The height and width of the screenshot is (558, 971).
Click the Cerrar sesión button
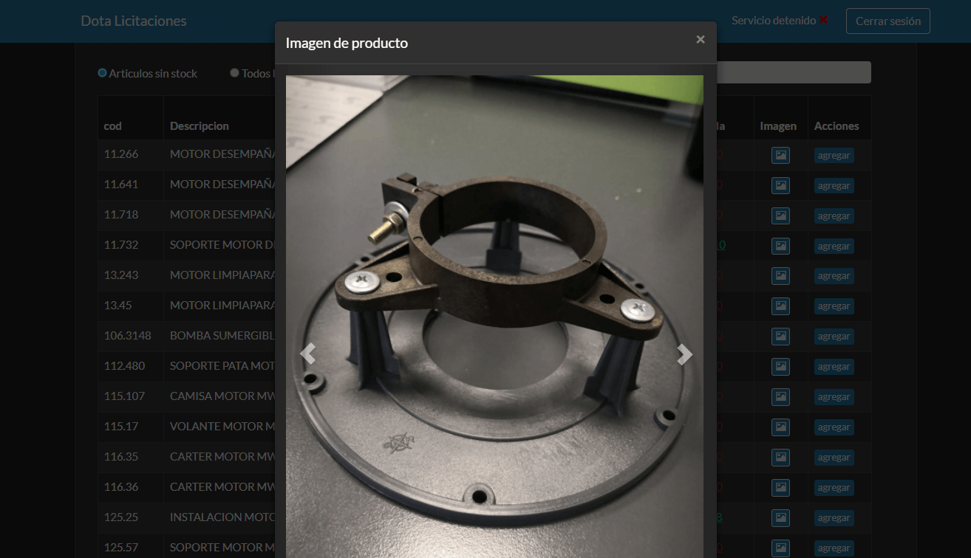pos(887,21)
